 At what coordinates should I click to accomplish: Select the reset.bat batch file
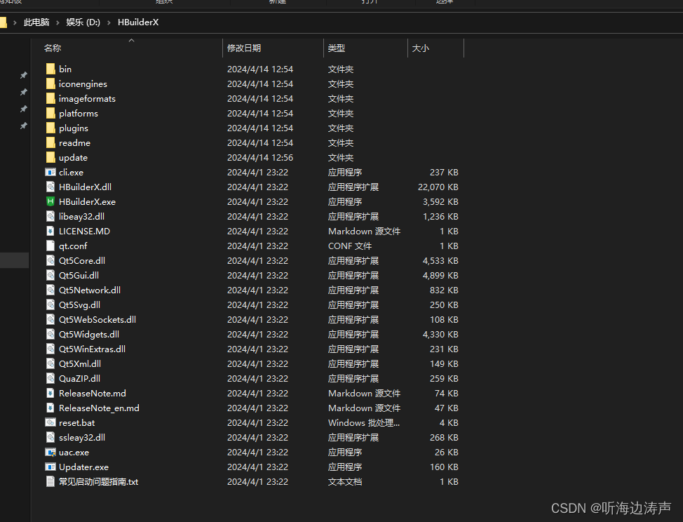pyautogui.click(x=77, y=422)
